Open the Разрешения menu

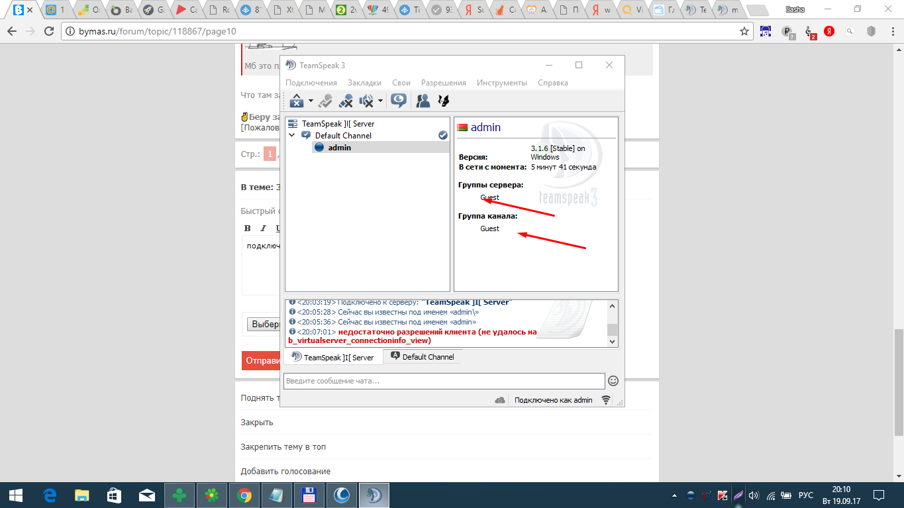coord(444,83)
